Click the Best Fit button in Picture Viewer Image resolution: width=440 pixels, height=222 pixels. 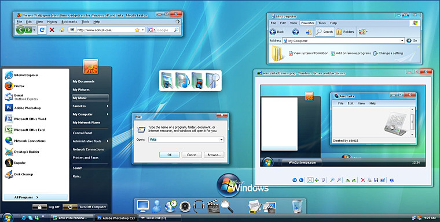point(310,180)
